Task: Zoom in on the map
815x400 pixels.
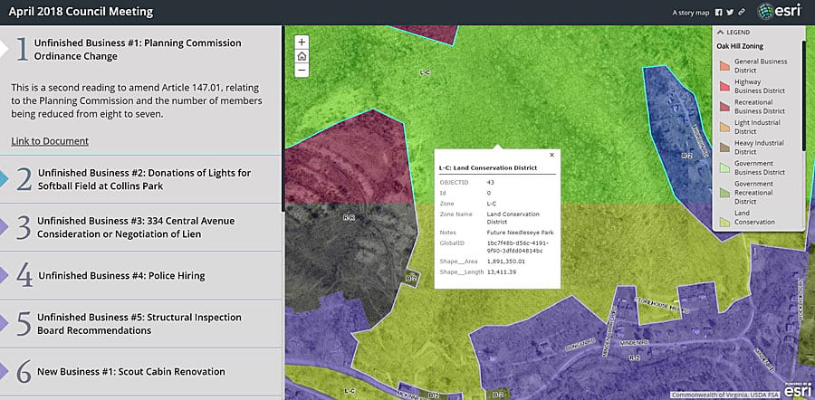Action: [x=302, y=42]
